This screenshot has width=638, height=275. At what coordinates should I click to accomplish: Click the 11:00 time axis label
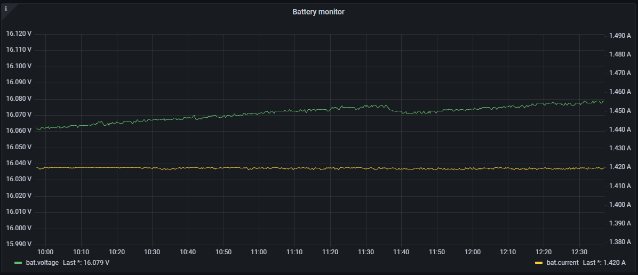tap(259, 252)
